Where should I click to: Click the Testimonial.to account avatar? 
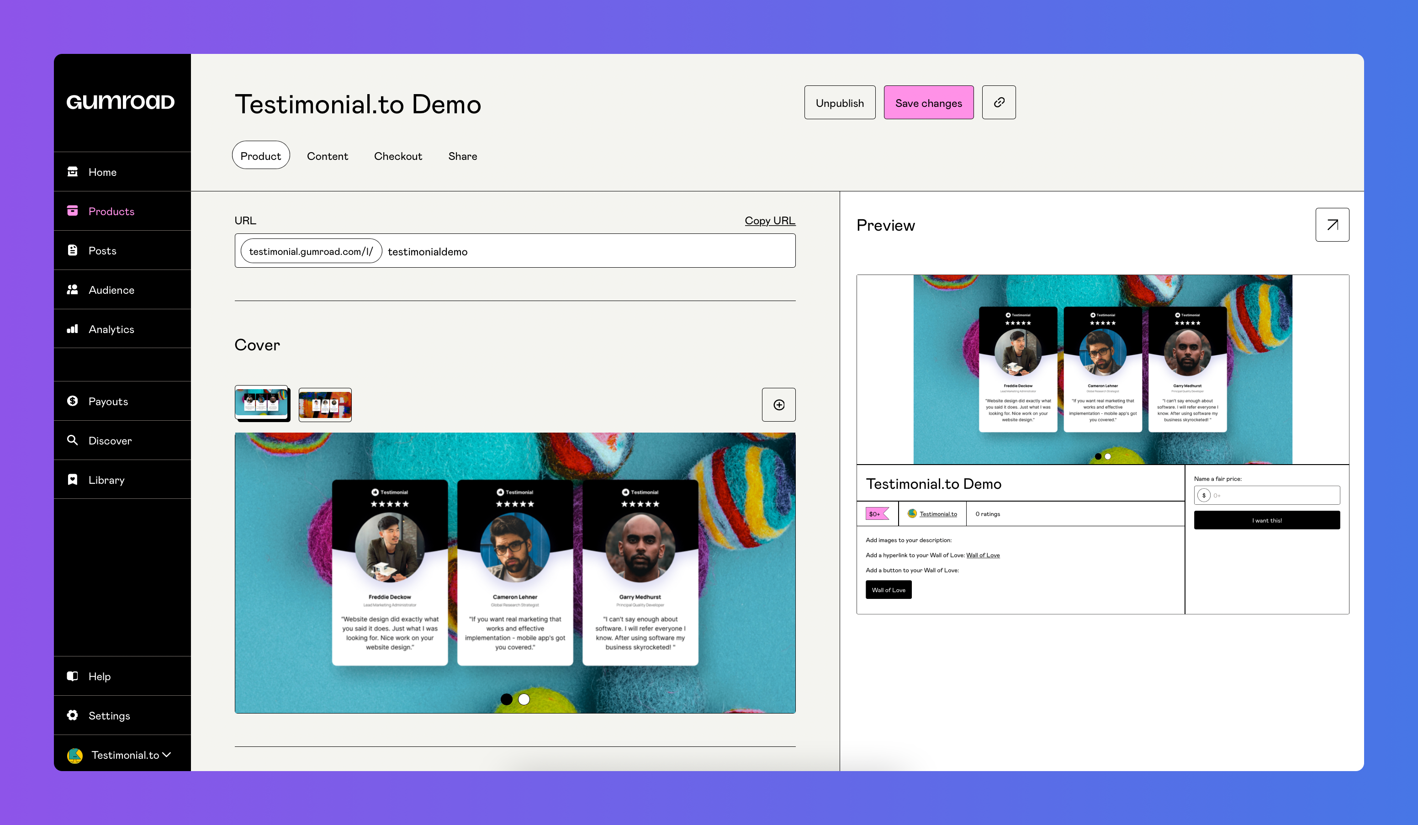(75, 755)
